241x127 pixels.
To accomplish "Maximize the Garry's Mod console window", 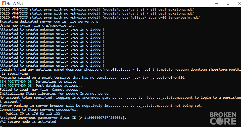I will (x=228, y=3).
